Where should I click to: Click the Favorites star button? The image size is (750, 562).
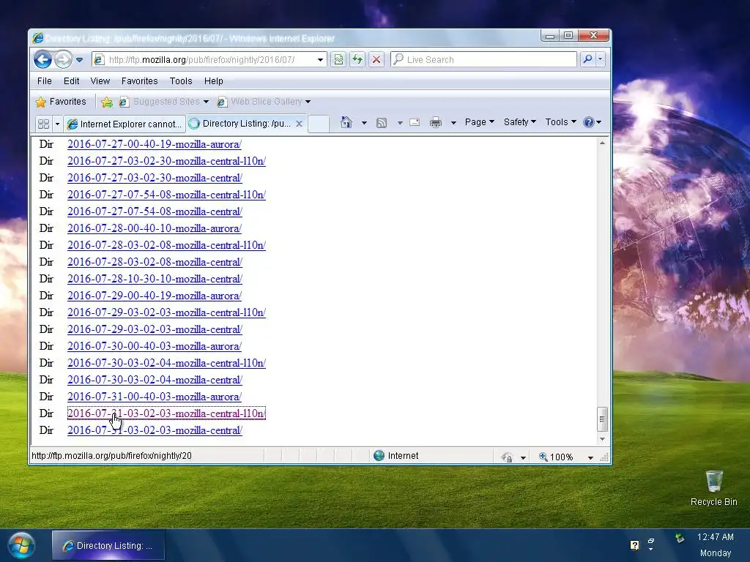61,102
